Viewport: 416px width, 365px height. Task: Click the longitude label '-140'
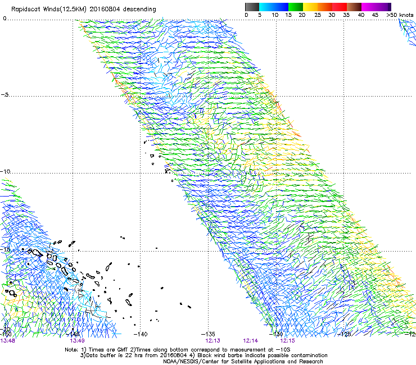[141, 334]
